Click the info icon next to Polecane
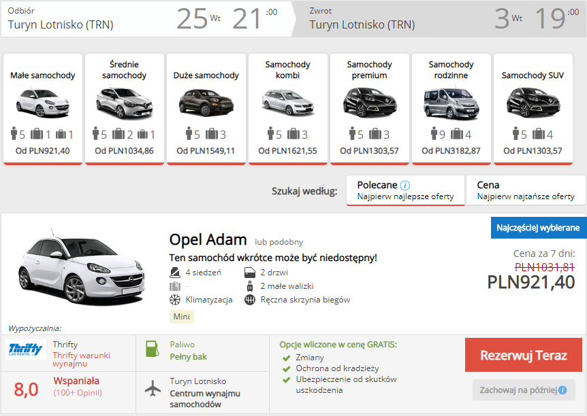This screenshot has height=416, width=587. click(x=405, y=186)
